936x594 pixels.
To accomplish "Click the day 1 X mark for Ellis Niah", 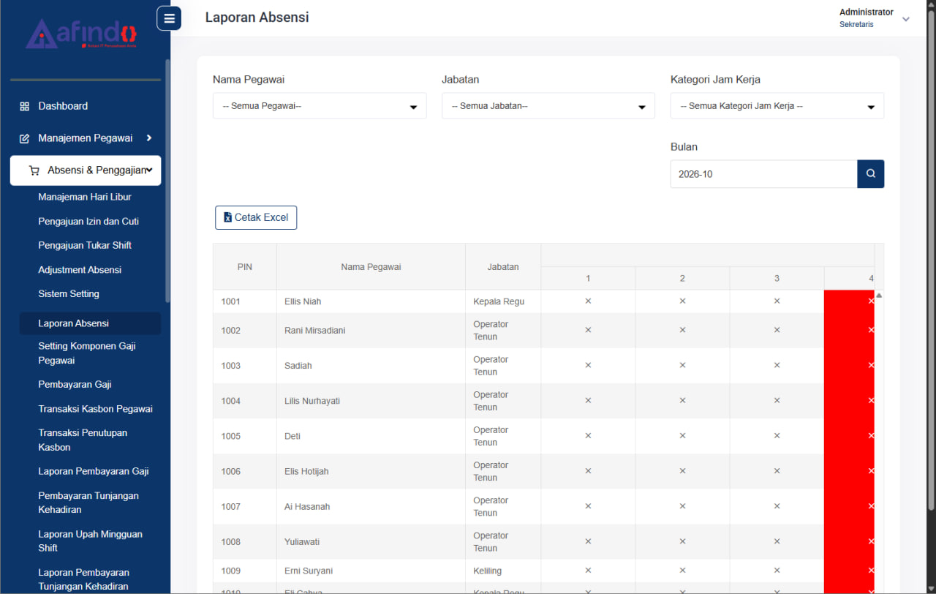I will pos(588,301).
